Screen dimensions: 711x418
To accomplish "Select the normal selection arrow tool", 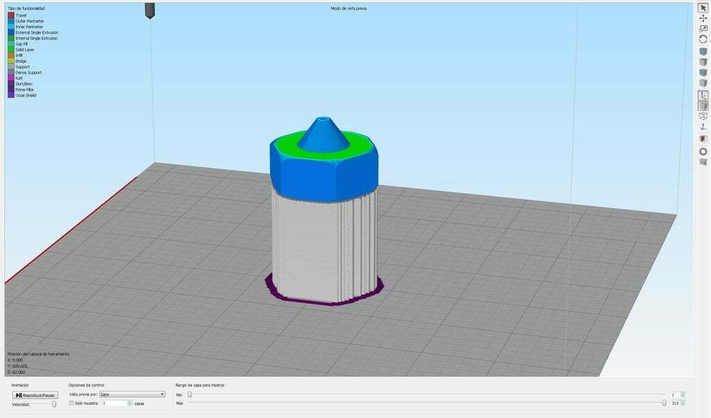I will 703,8.
